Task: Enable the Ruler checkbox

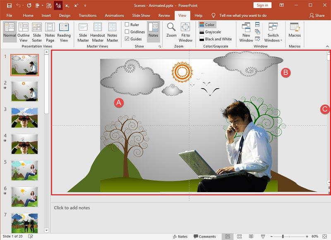Action: click(127, 25)
